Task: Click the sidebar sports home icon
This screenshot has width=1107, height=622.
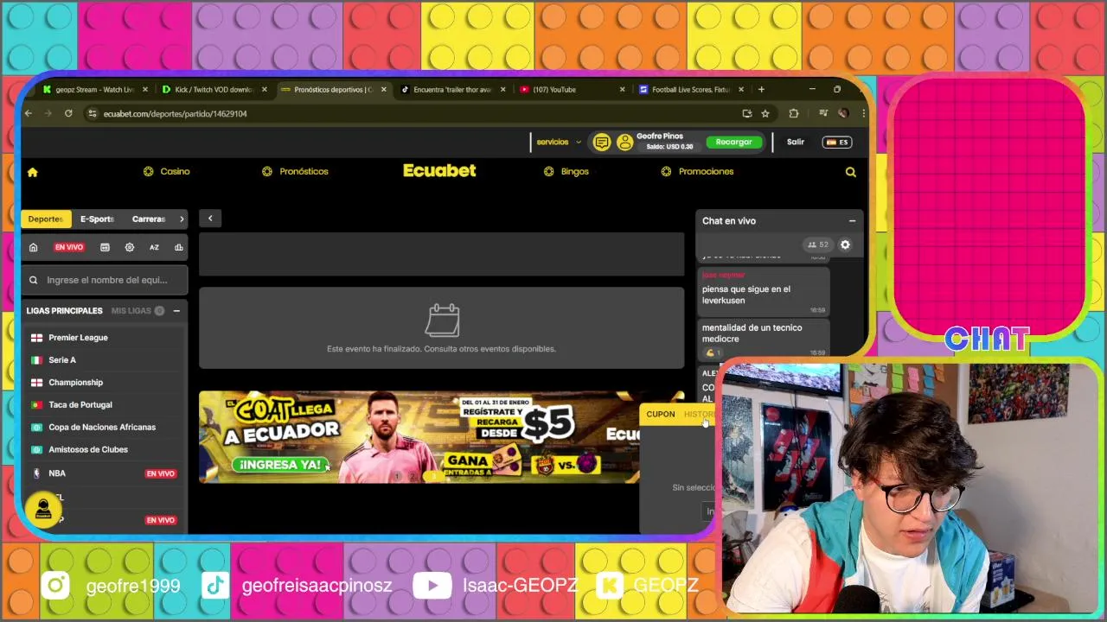Action: coord(34,247)
